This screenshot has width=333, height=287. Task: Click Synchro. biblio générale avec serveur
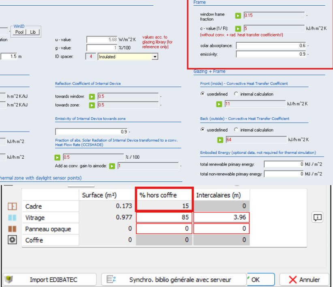173,280
